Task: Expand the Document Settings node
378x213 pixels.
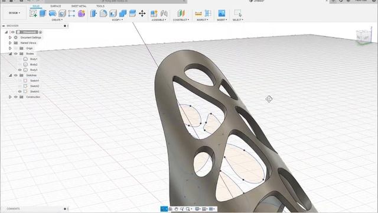Action: click(x=10, y=37)
